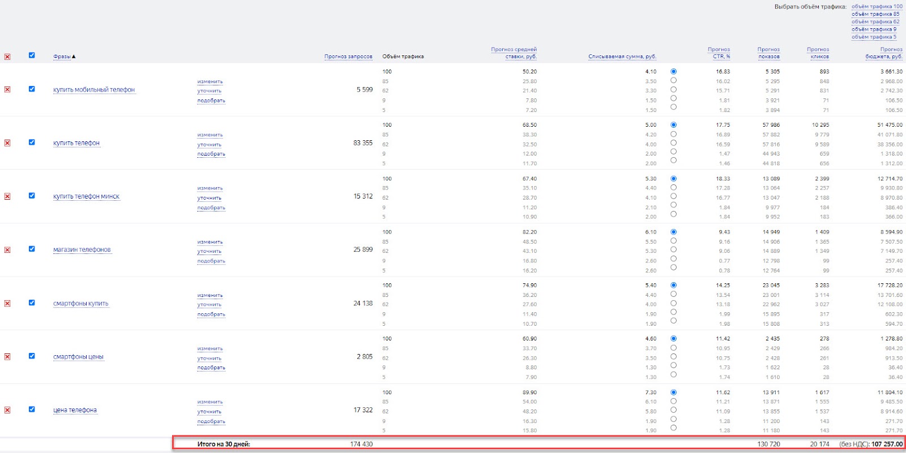Open the смартфоны купить phrase link

coord(81,304)
